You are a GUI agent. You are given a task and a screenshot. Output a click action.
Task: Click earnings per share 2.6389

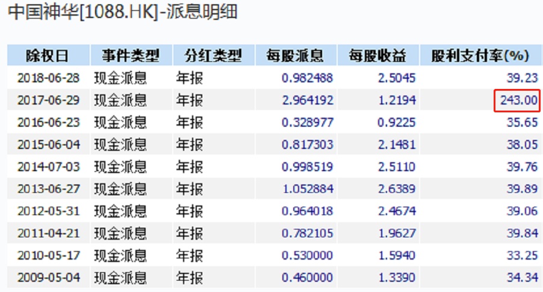click(x=397, y=189)
